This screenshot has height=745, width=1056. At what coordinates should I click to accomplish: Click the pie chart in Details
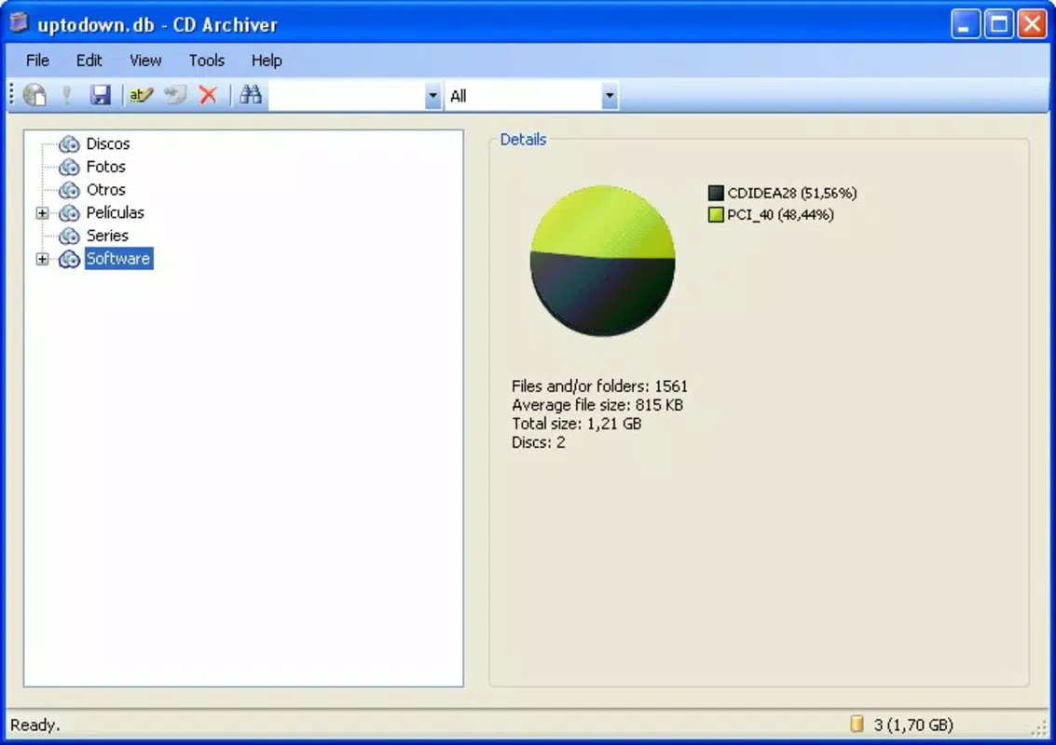(603, 261)
